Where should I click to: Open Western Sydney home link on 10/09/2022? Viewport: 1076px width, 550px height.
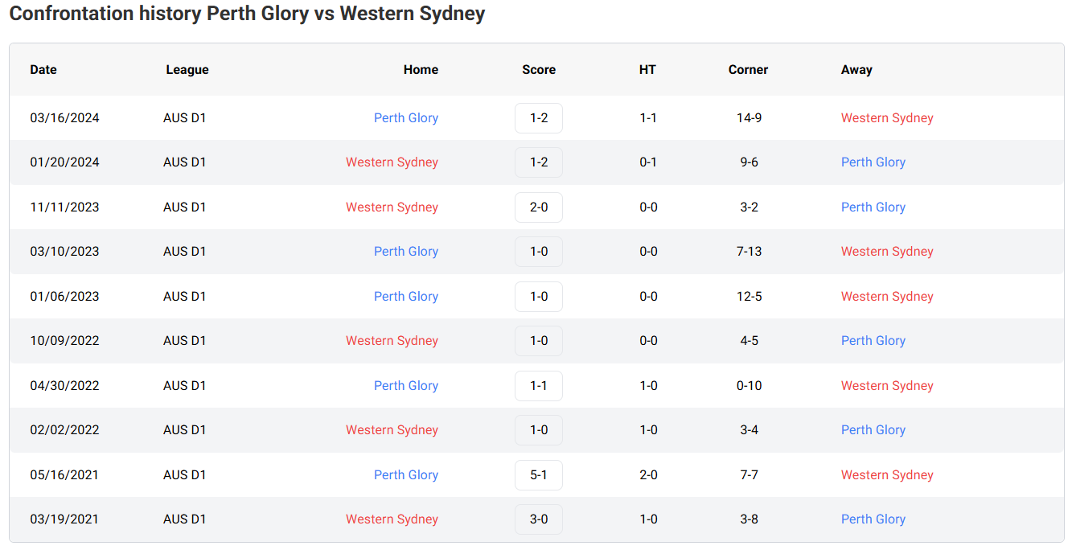(x=392, y=341)
